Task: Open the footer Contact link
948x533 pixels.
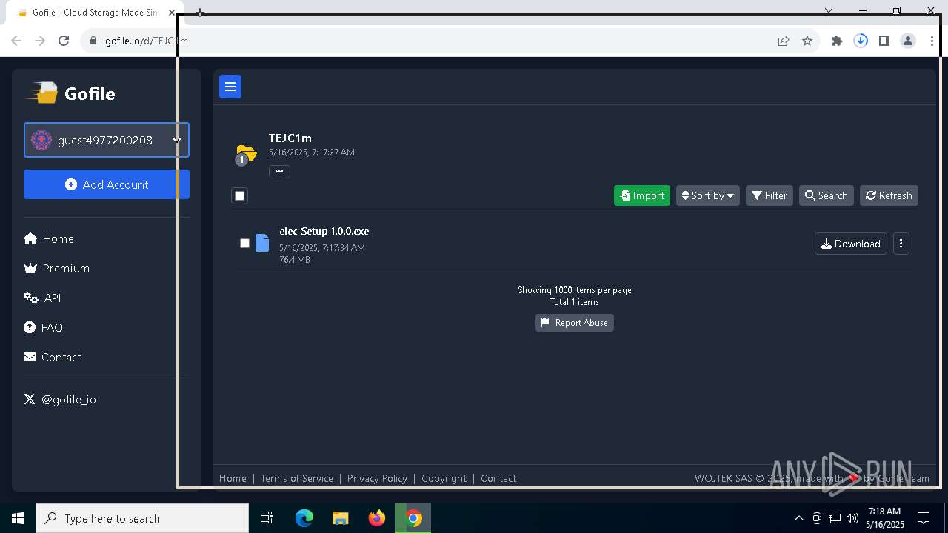Action: (x=498, y=478)
